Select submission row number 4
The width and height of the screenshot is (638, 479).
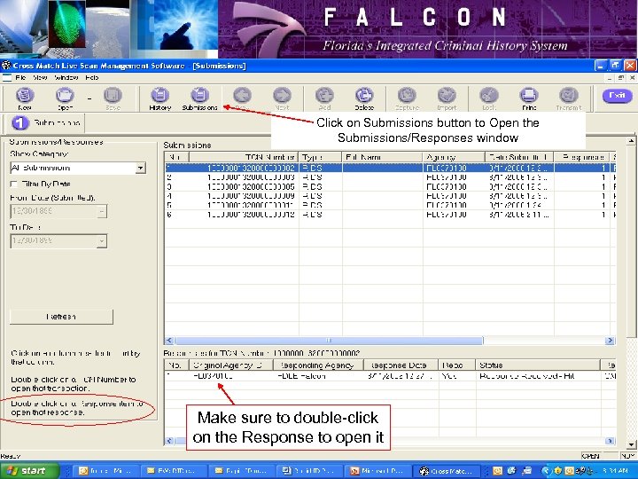[x=390, y=196]
